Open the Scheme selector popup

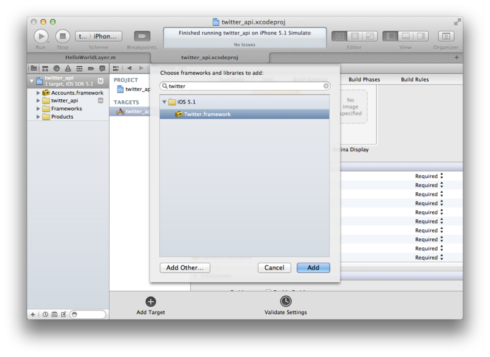coord(99,36)
